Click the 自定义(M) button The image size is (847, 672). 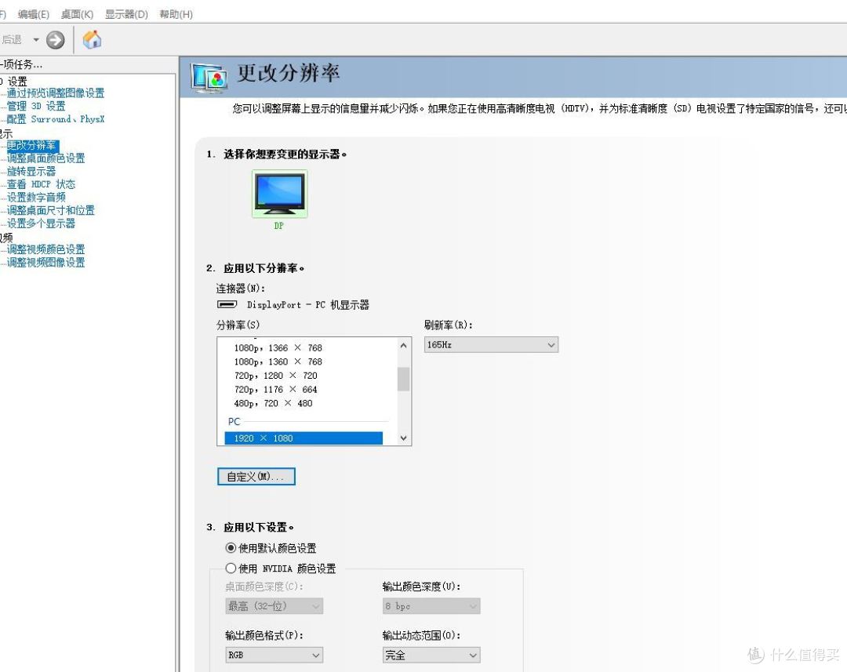coord(256,476)
